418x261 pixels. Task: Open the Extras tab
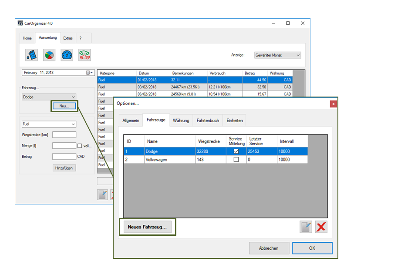pyautogui.click(x=68, y=38)
